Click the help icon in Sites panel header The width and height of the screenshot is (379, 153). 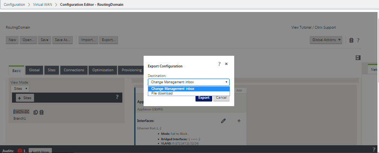pyautogui.click(x=117, y=97)
